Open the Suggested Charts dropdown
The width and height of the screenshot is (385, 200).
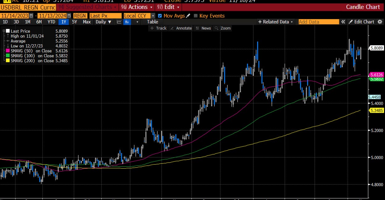pos(88,7)
